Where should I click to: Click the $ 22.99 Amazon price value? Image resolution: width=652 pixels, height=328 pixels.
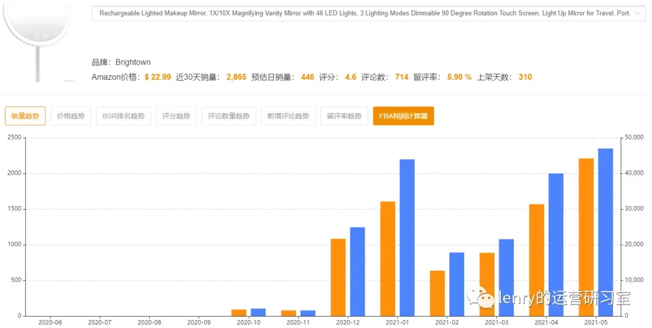click(158, 77)
